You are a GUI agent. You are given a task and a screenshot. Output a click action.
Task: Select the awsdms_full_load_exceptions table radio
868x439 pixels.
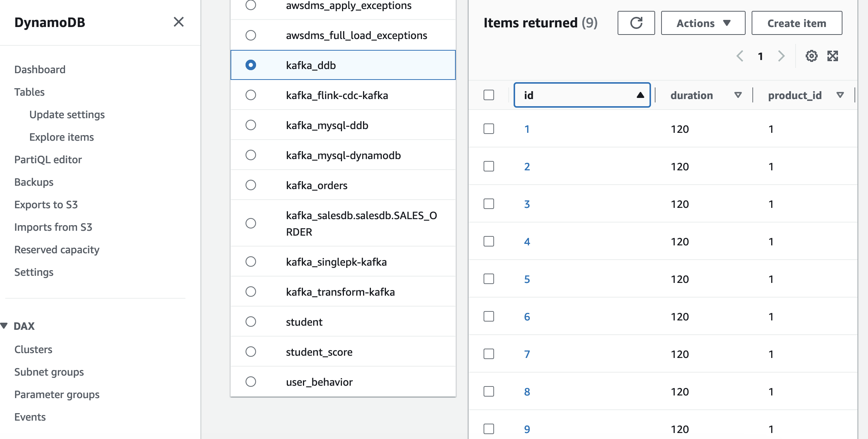(251, 35)
